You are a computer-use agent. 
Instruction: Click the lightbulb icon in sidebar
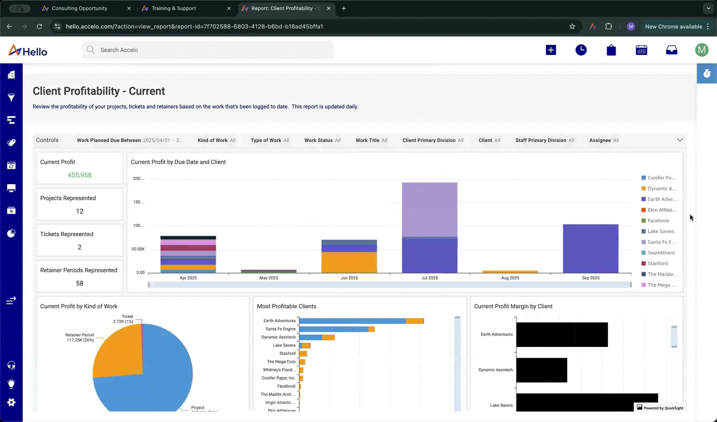[x=11, y=384]
